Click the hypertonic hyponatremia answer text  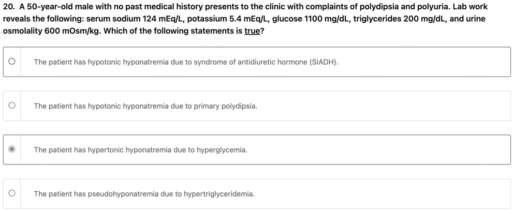[x=140, y=150]
